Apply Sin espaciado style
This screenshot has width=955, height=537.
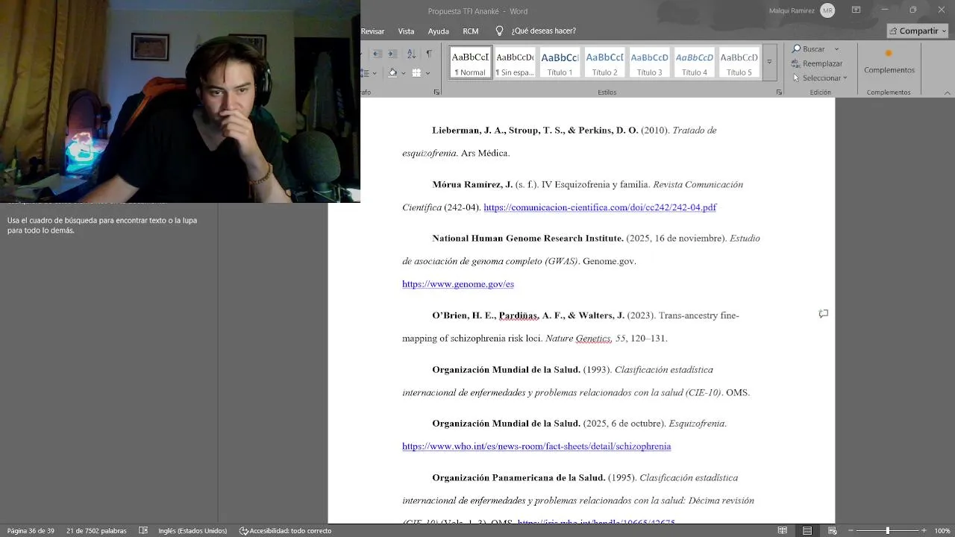(515, 62)
